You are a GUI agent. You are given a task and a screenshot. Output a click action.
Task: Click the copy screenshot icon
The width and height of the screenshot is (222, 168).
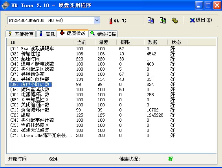coord(163,20)
